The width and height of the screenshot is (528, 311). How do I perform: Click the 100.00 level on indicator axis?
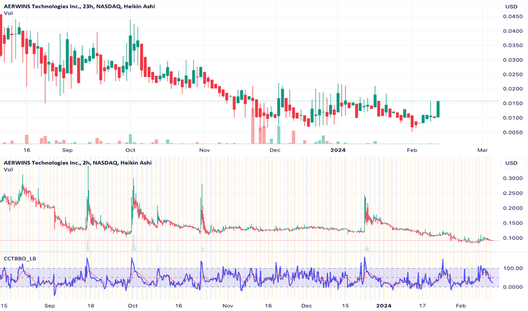tap(513, 268)
